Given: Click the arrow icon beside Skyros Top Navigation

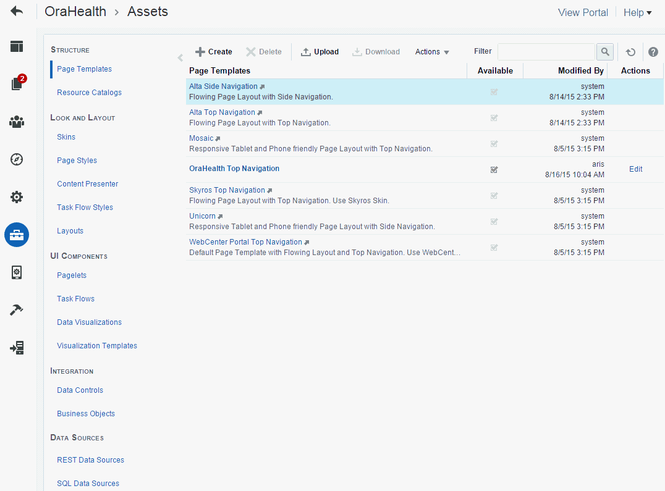Looking at the screenshot, I should (269, 191).
